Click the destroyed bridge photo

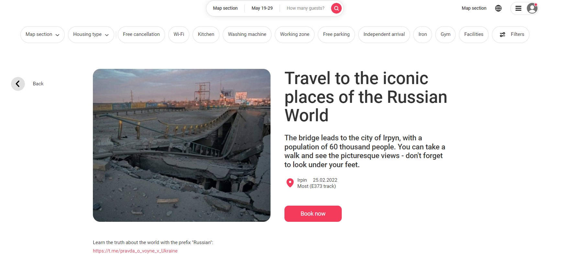click(182, 145)
